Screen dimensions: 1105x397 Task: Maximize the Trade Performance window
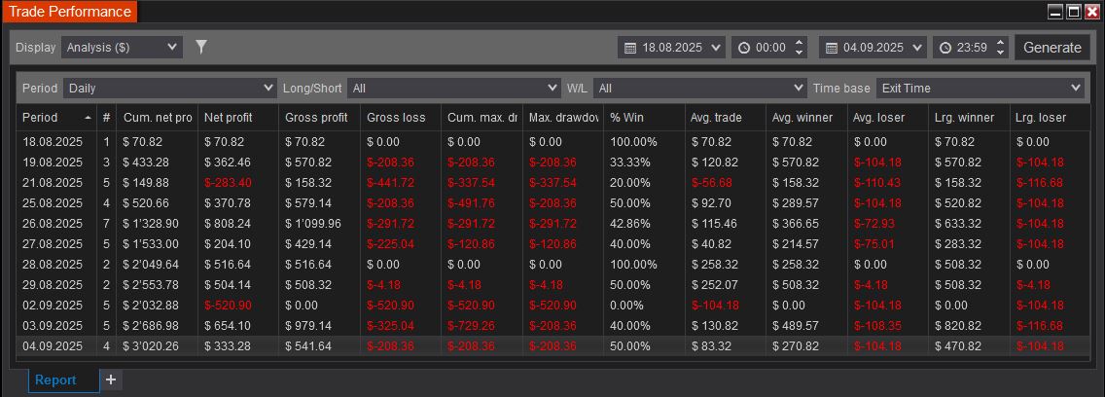(1074, 12)
